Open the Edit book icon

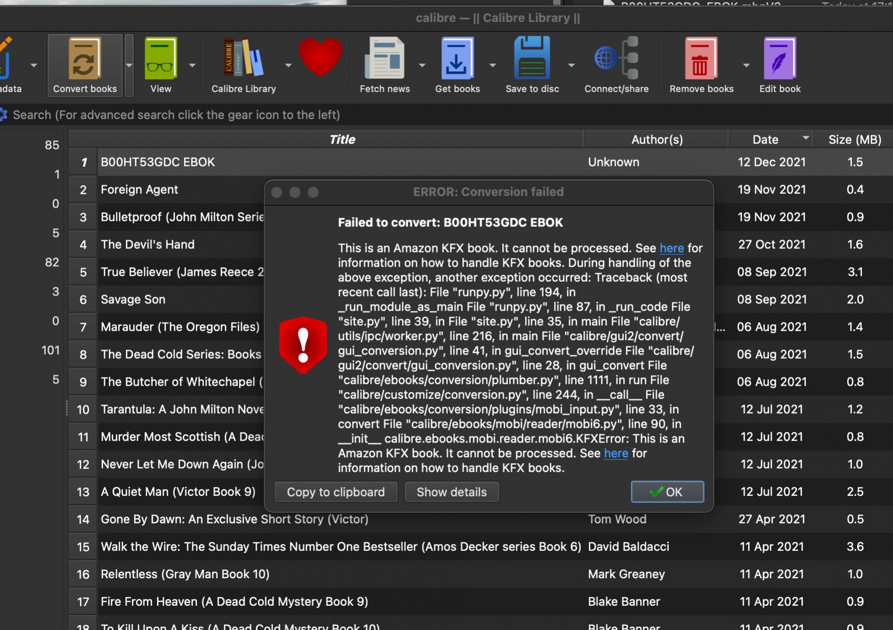779,59
